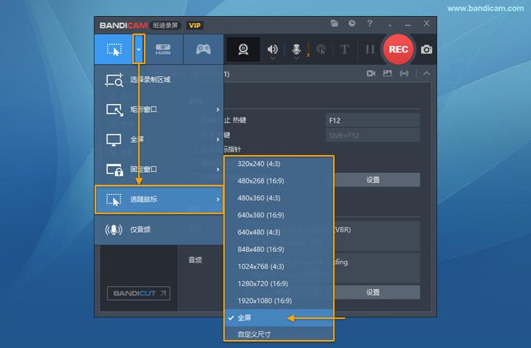The height and width of the screenshot is (348, 531).
Task: Choose 1920x1080 (16:9) size
Action: point(279,301)
